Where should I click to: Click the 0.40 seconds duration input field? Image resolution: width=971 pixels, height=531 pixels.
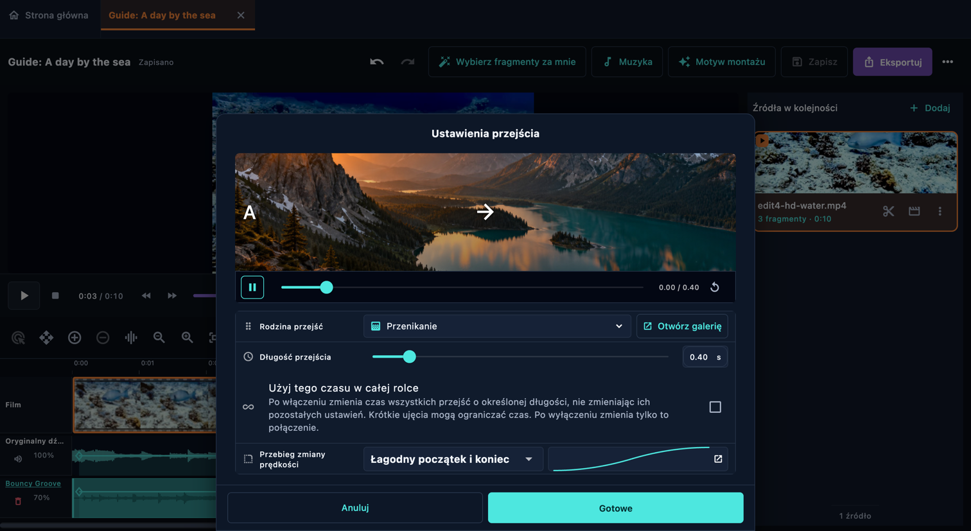pos(704,356)
